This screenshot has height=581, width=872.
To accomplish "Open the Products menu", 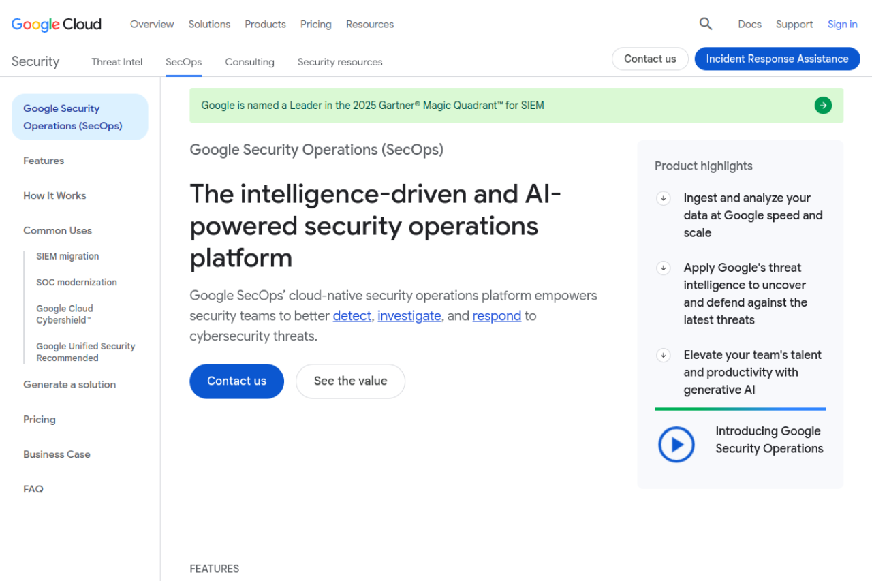I will (x=265, y=24).
